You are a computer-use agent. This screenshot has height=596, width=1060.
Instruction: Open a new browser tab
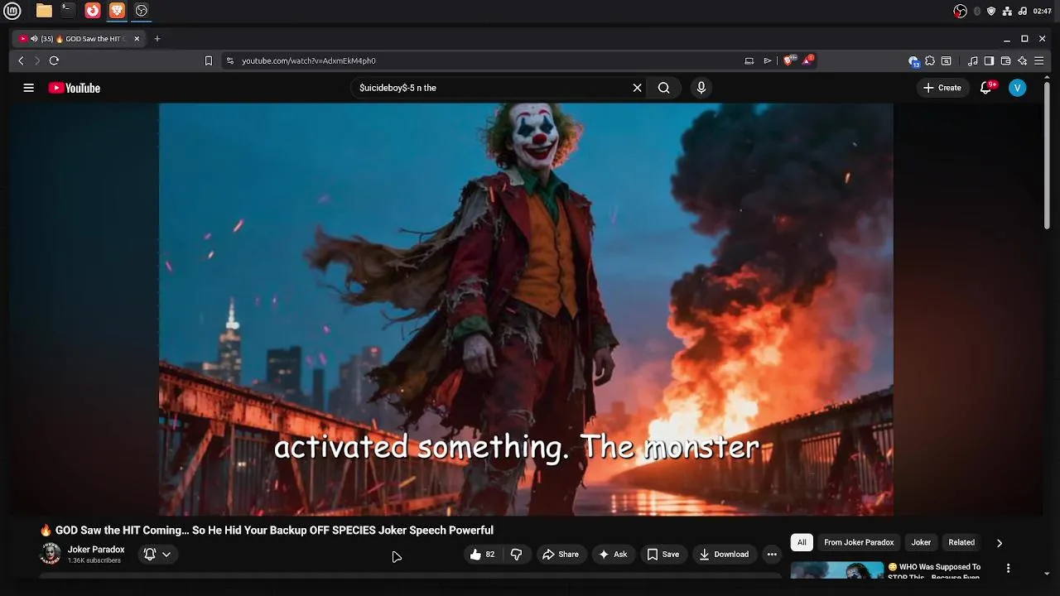157,39
